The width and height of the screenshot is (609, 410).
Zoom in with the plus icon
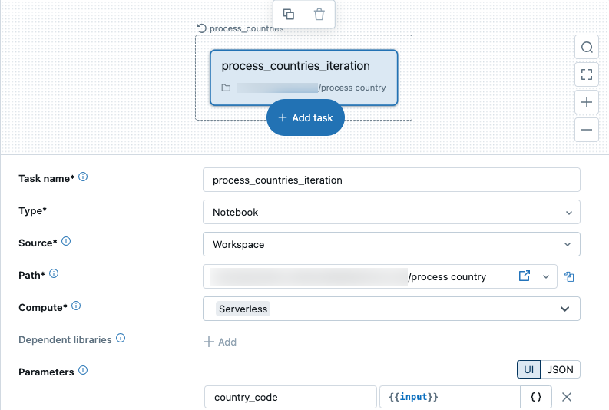pos(587,102)
